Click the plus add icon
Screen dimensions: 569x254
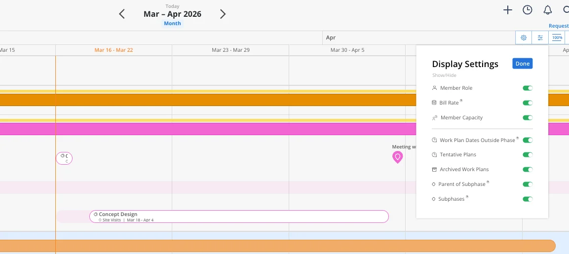click(508, 10)
